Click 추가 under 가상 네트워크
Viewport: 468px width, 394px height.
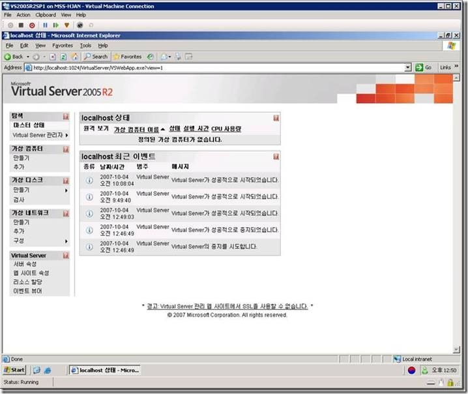pyautogui.click(x=19, y=231)
